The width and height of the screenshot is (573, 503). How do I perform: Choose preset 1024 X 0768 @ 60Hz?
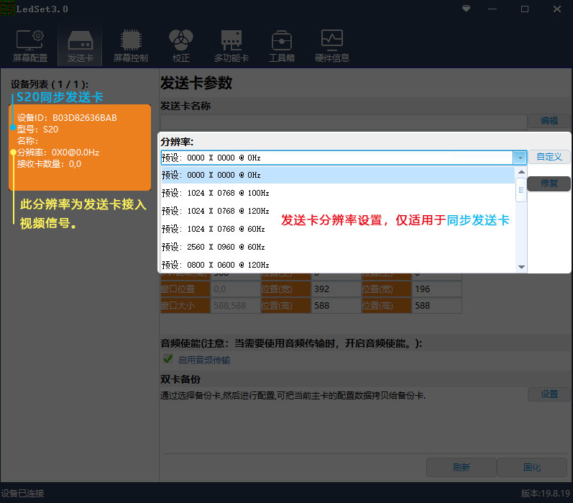(x=338, y=229)
